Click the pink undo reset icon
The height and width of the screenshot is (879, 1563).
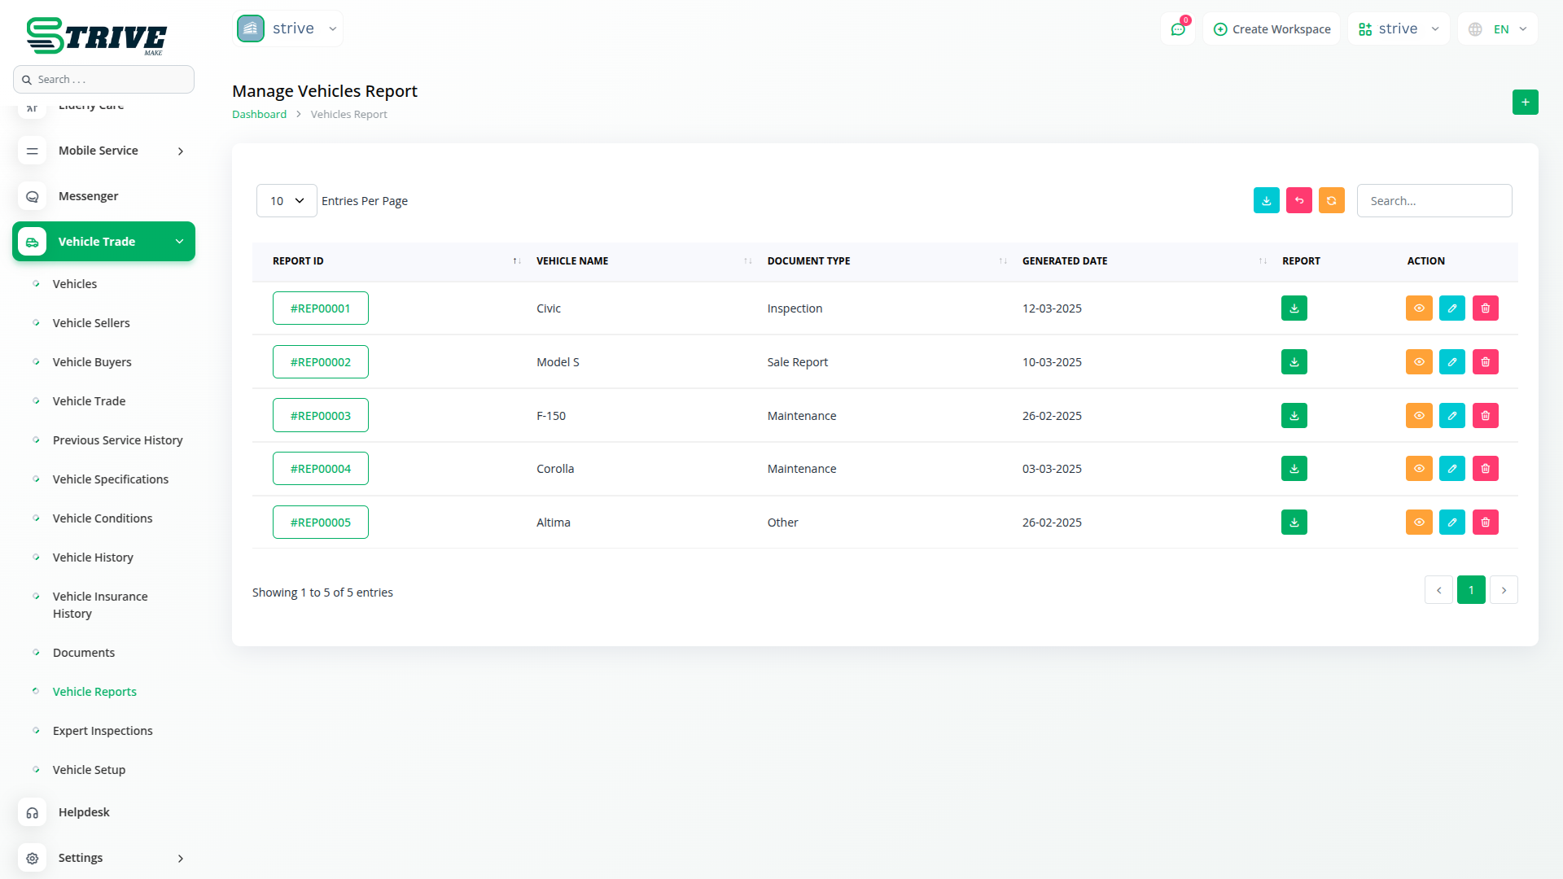pos(1298,201)
